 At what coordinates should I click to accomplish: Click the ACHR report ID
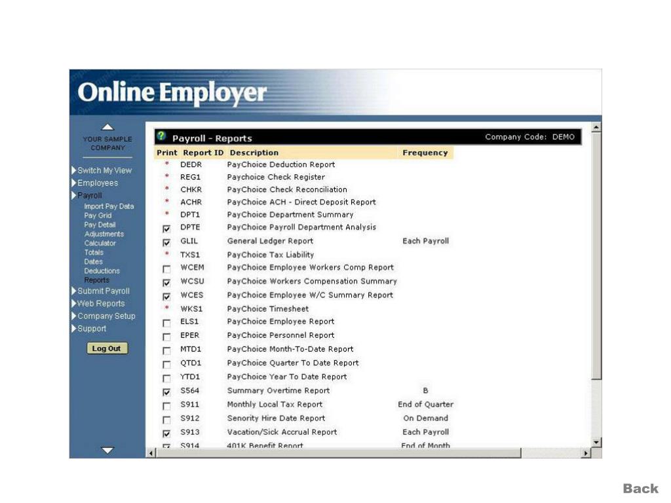pyautogui.click(x=191, y=202)
